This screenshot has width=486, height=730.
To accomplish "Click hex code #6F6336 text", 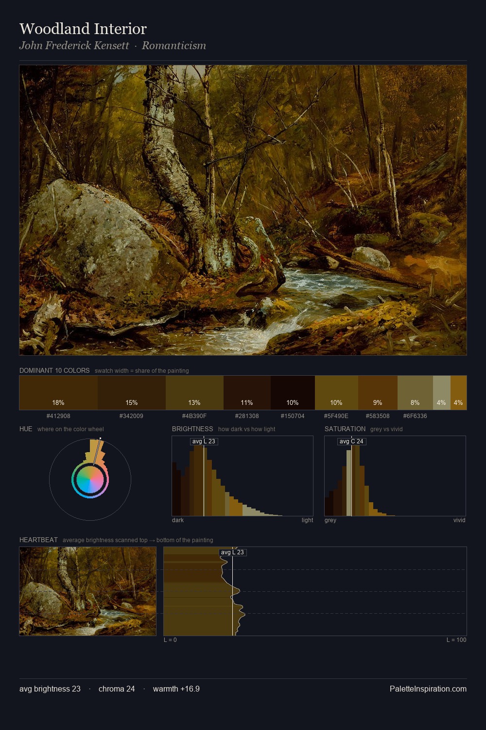I will (x=415, y=416).
